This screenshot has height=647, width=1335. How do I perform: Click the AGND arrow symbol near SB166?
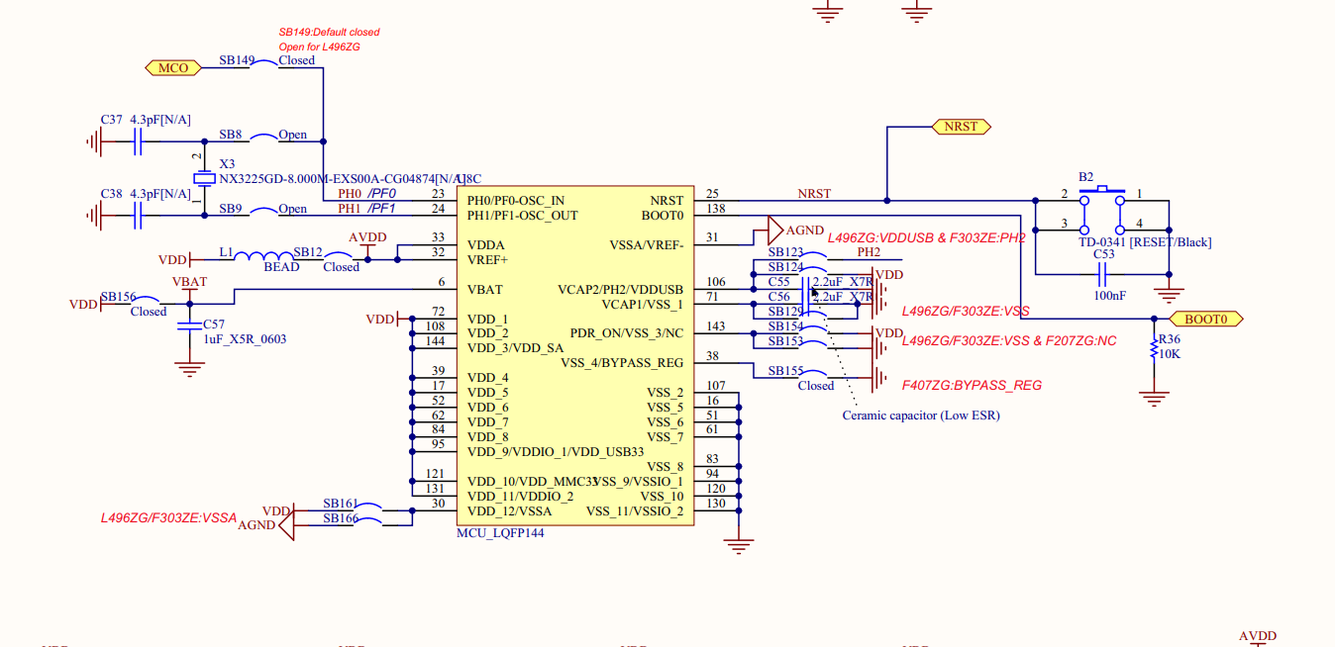287,524
